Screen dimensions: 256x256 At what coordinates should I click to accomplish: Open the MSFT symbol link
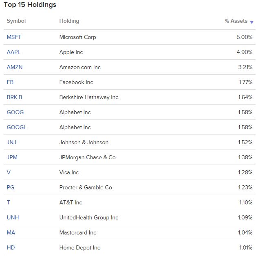click(14, 37)
